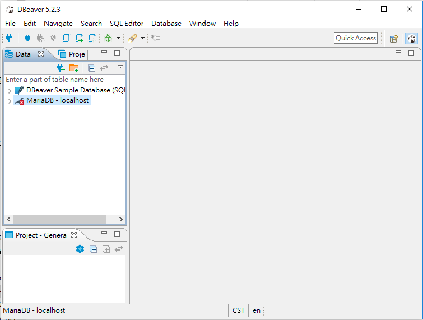Open the navigator view menu triangle
The width and height of the screenshot is (423, 320).
coord(120,66)
